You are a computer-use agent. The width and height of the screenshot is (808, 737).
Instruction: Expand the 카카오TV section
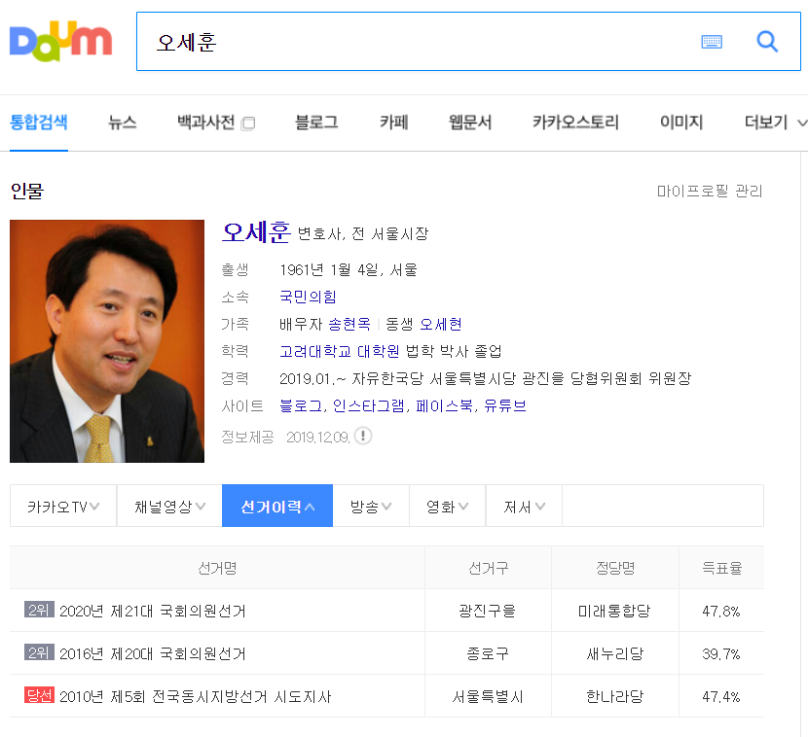point(63,506)
